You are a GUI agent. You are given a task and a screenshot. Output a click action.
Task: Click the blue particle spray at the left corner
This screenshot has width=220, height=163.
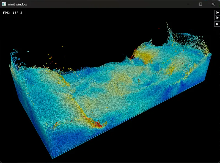coord(15,56)
